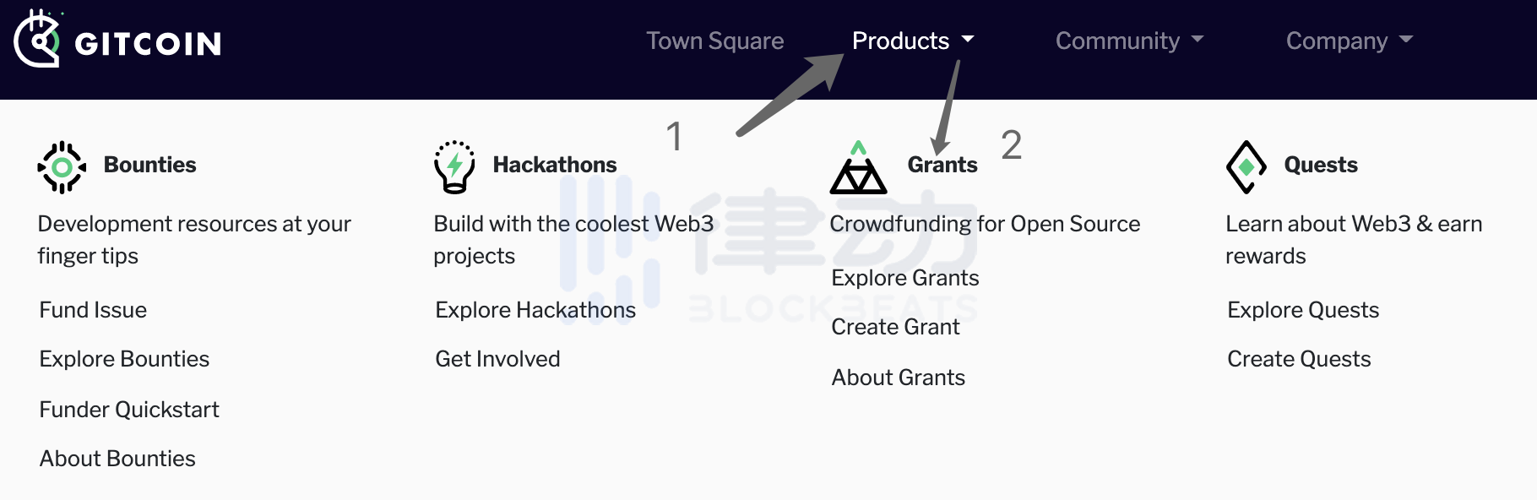Open the Bounties heading link
1537x500 pixels.
149,165
